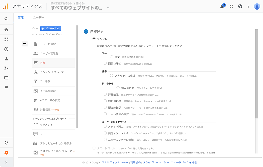Screen dimensions: 263x167
Task: Open the admin gear icon
Action: (6, 153)
